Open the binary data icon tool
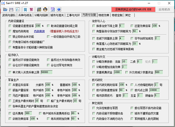The width and height of the screenshot is (175, 127). click(53, 9)
